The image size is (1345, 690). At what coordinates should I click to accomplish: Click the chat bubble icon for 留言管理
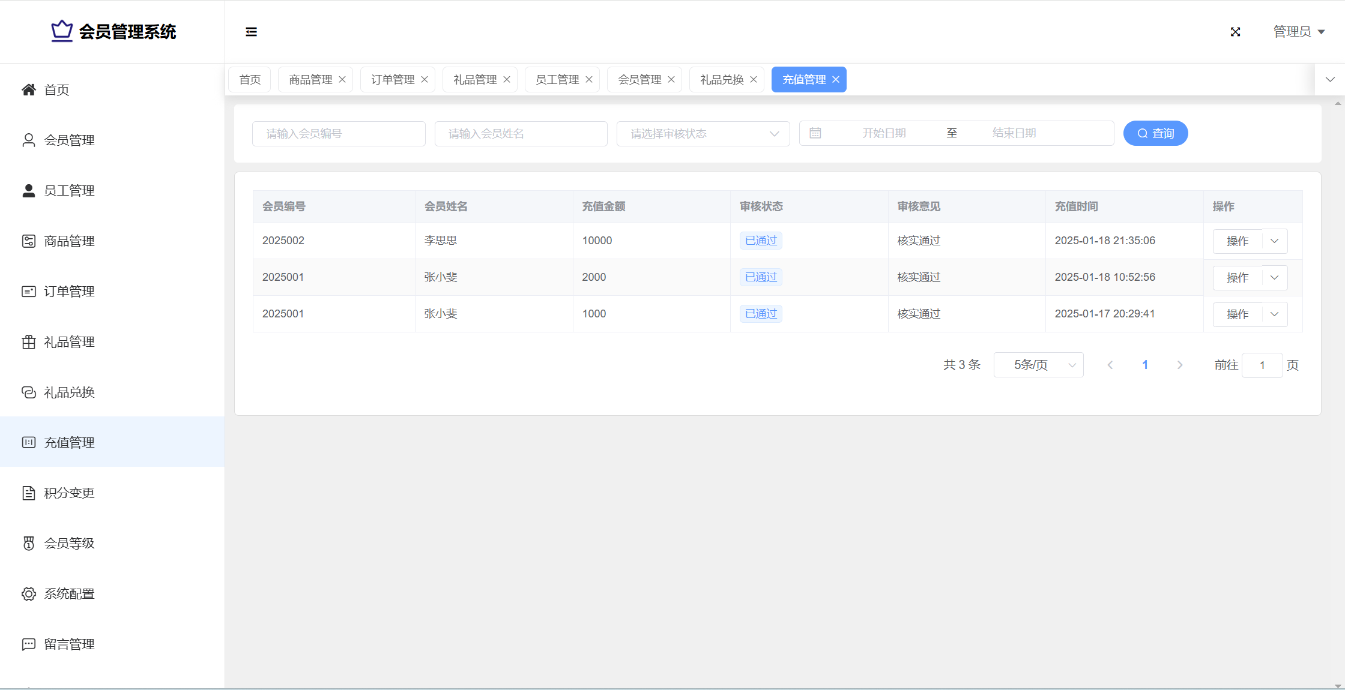click(28, 644)
